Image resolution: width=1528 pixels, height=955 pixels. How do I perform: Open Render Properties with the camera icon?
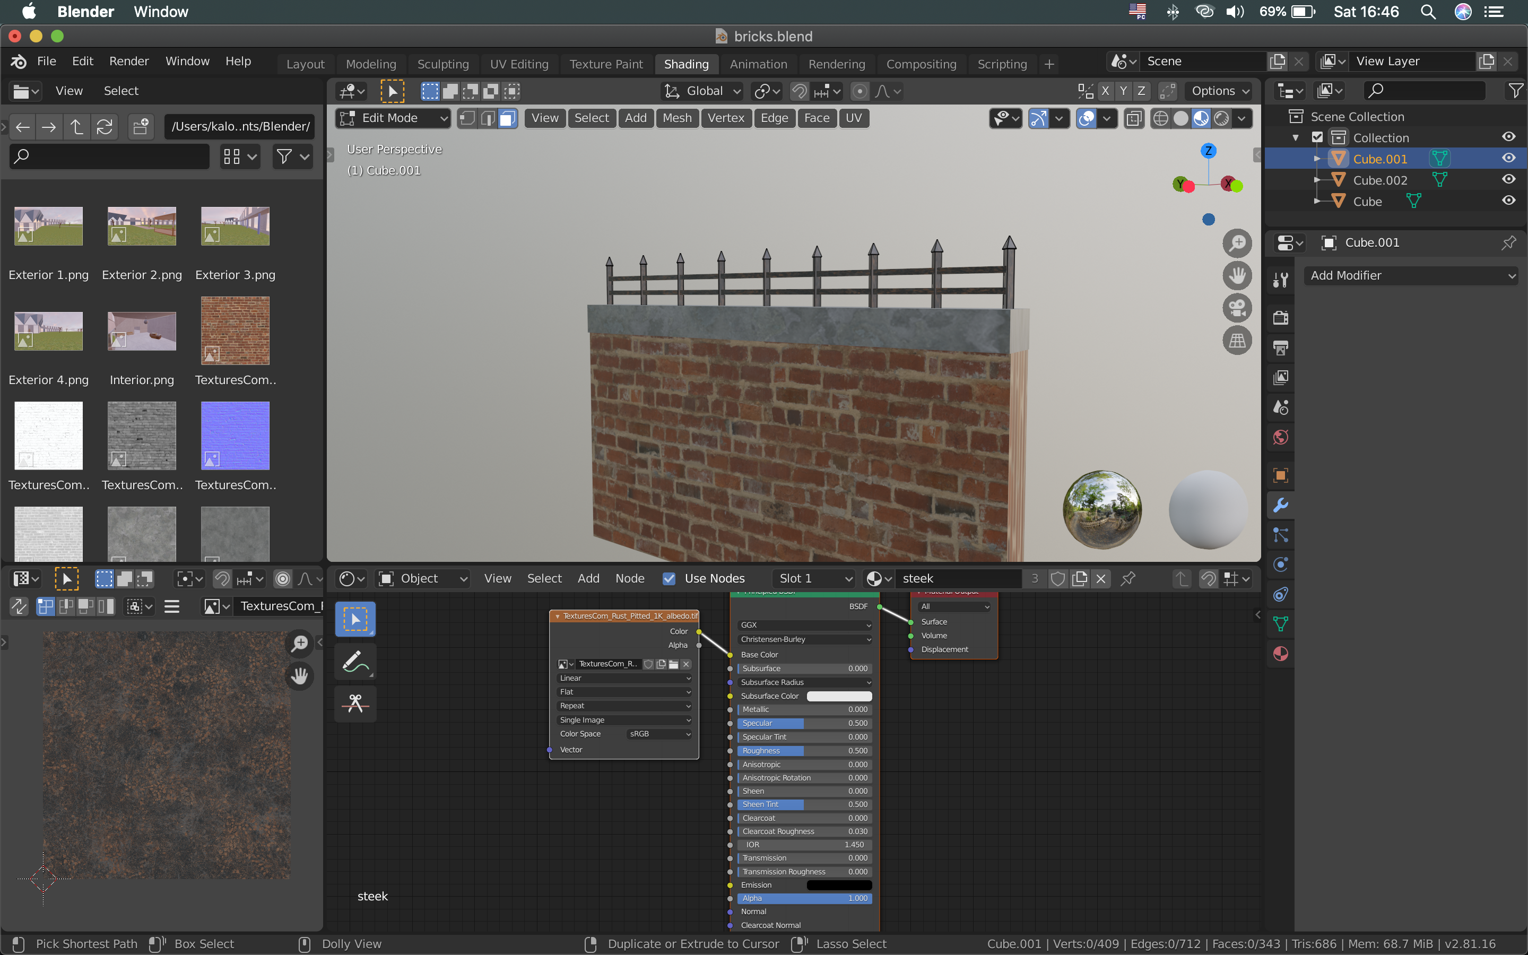pyautogui.click(x=1282, y=317)
